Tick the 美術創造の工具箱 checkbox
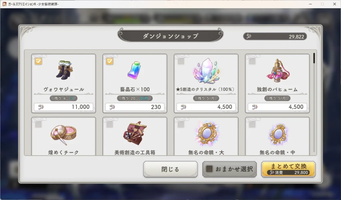 pyautogui.click(x=110, y=124)
